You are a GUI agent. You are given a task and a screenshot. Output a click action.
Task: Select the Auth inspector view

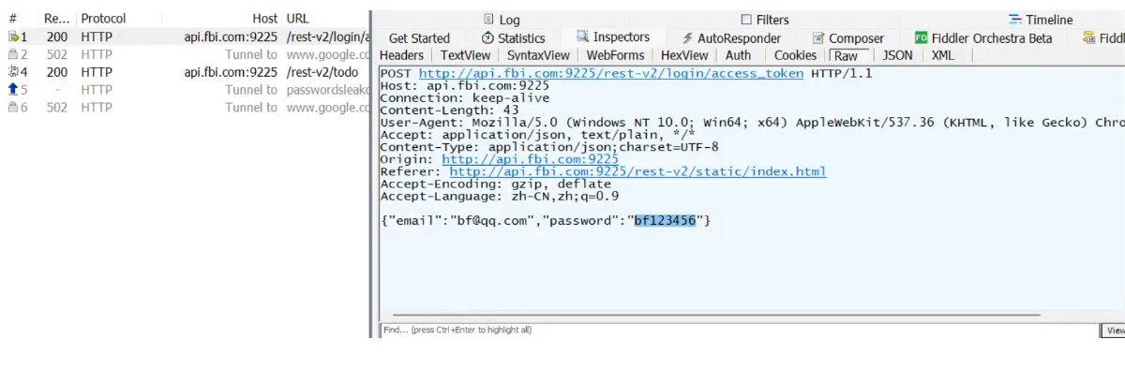point(739,55)
